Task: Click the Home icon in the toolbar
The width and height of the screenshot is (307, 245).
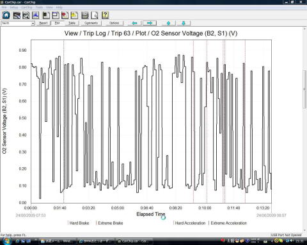Action: (6, 15)
